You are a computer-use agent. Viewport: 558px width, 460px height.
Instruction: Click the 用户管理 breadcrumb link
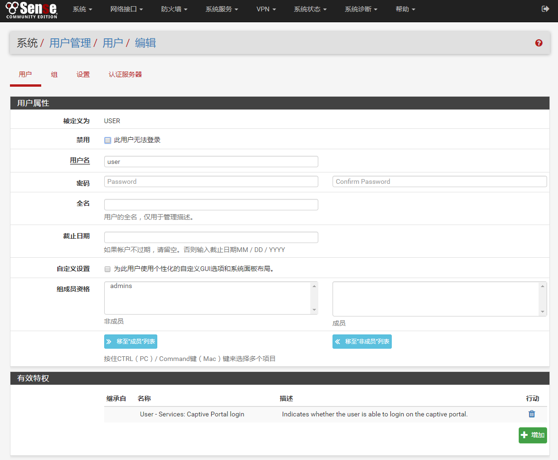(x=70, y=43)
